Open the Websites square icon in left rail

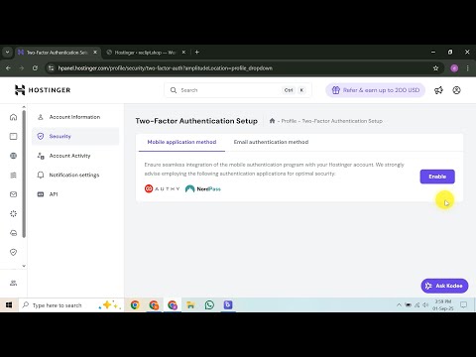(x=13, y=136)
